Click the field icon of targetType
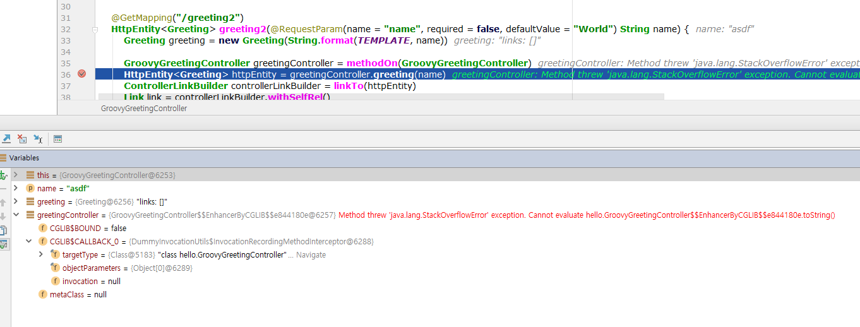 pos(56,254)
